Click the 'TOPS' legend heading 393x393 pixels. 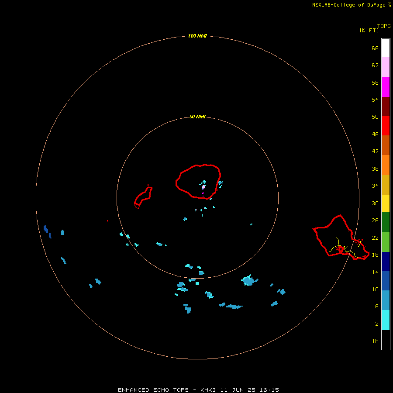(384, 26)
